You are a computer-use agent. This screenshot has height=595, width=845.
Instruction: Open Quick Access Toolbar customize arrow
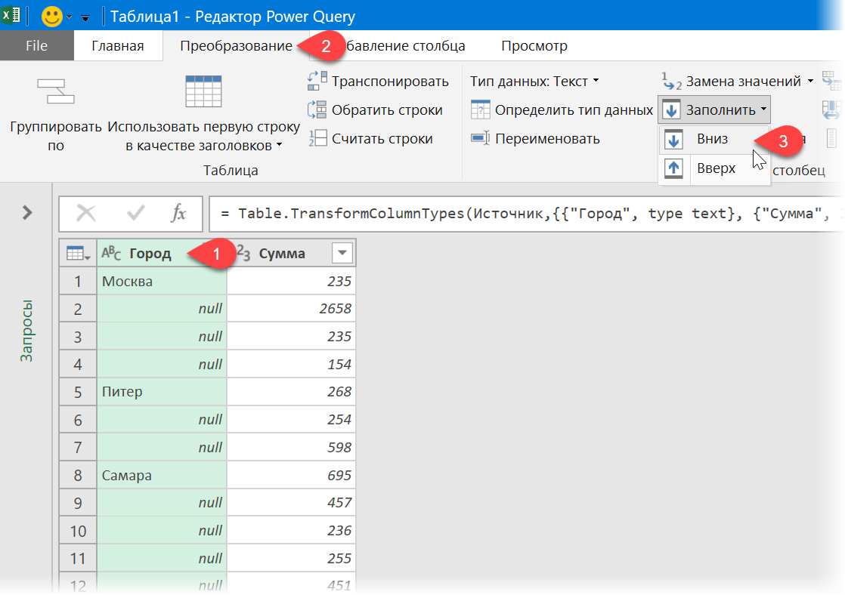(85, 18)
